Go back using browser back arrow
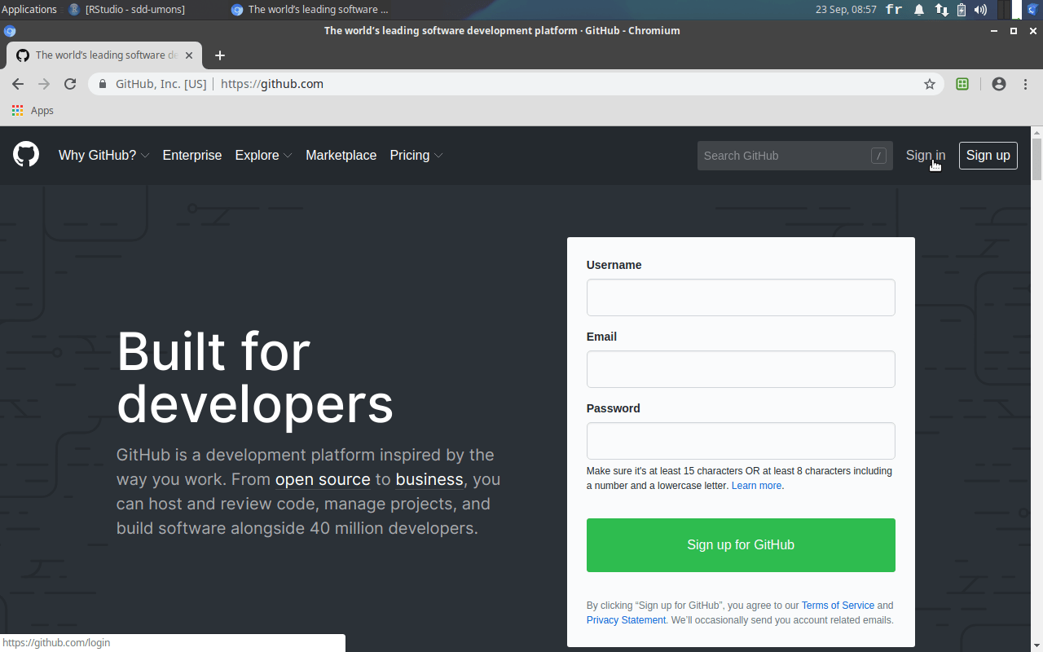Viewport: 1043px width, 652px height. (x=18, y=84)
